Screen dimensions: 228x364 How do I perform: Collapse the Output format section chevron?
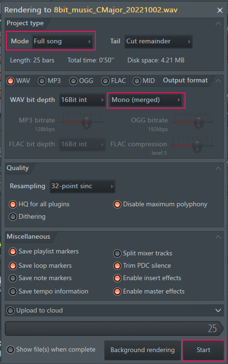click(218, 81)
